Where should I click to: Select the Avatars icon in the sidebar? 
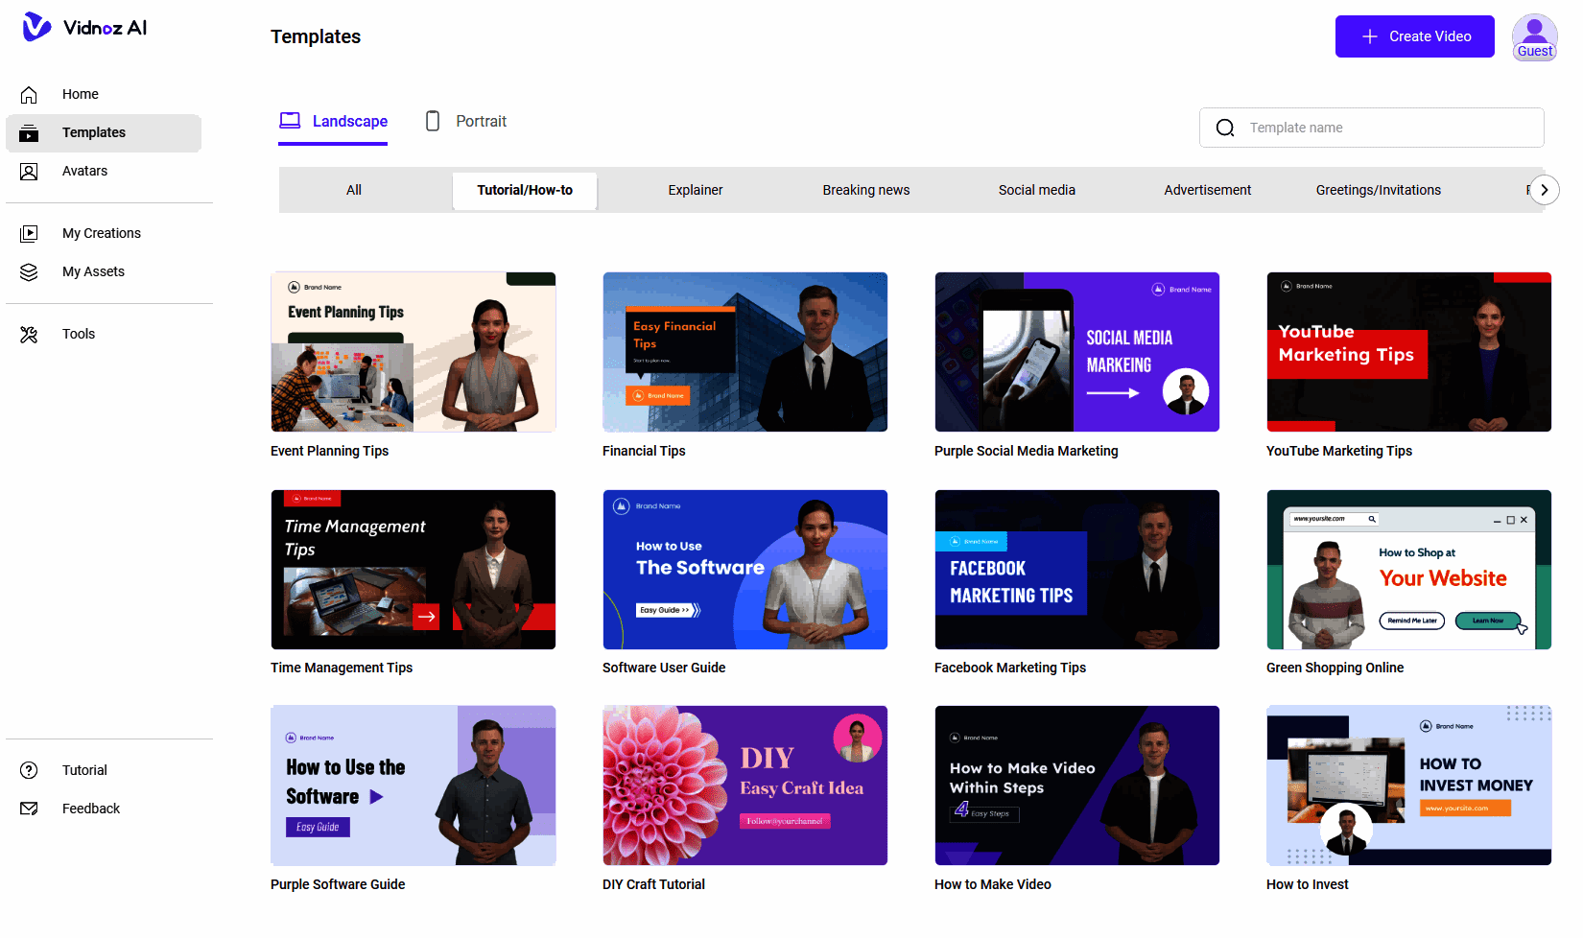[29, 171]
